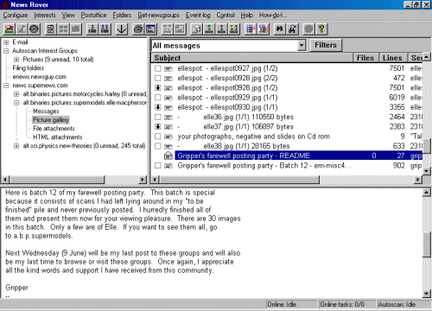This screenshot has width=432, height=311.
Task: Expand the motorcycles.harley newsgroup node
Action: 16,94
